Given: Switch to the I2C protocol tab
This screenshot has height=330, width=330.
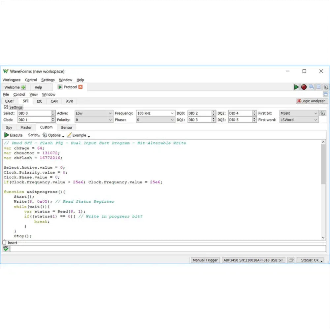Looking at the screenshot, I should click(39, 101).
